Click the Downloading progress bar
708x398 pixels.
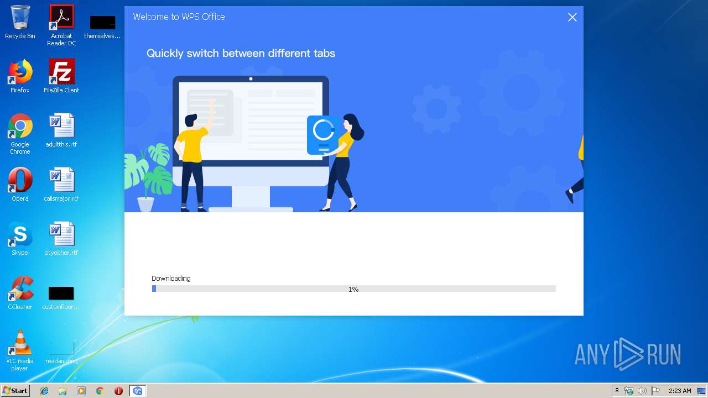pos(354,289)
